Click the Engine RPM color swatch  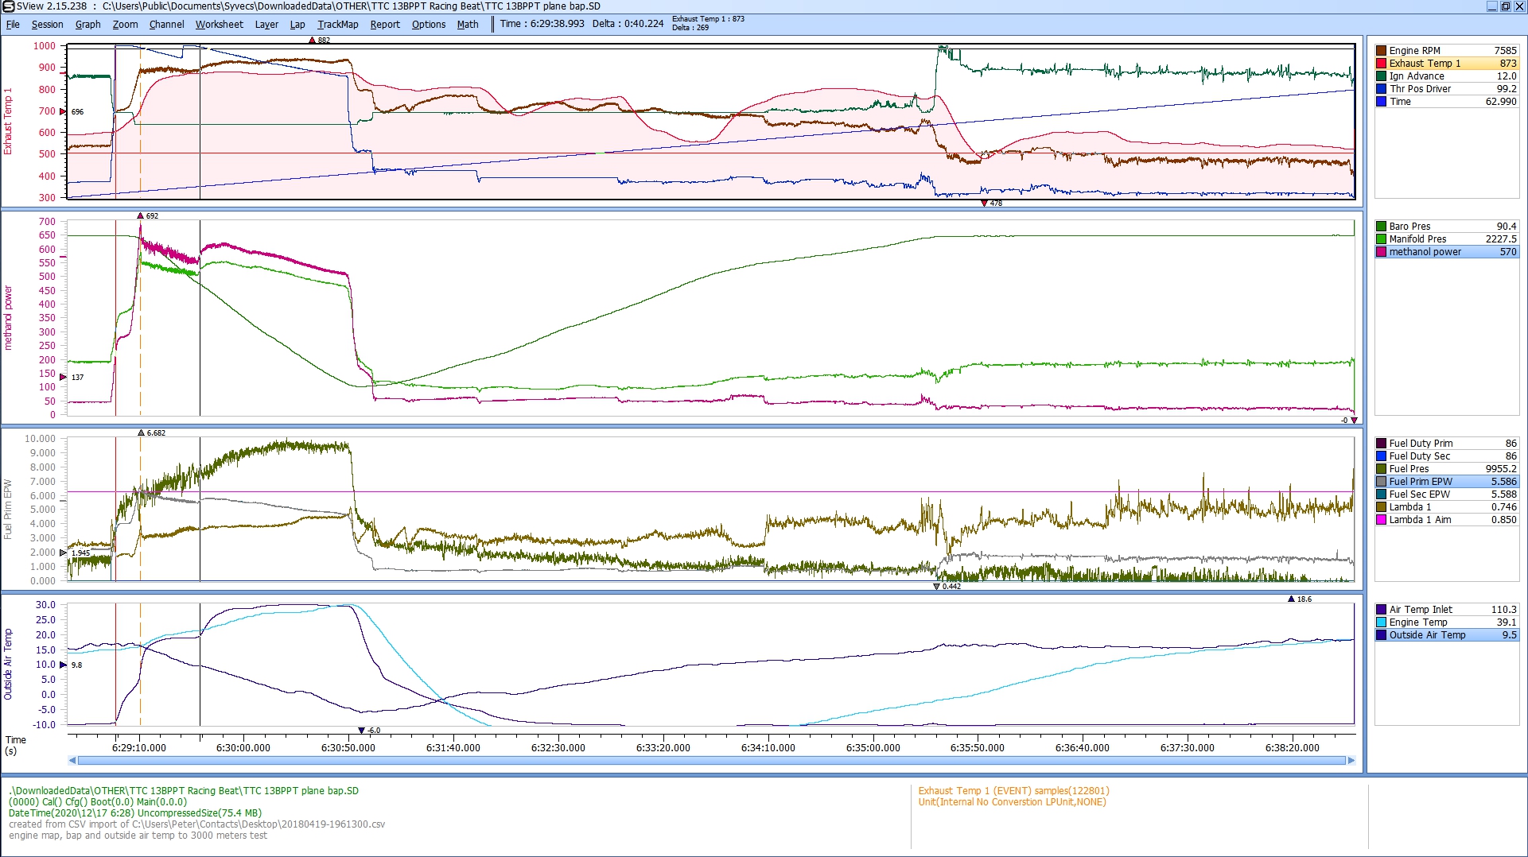point(1382,51)
